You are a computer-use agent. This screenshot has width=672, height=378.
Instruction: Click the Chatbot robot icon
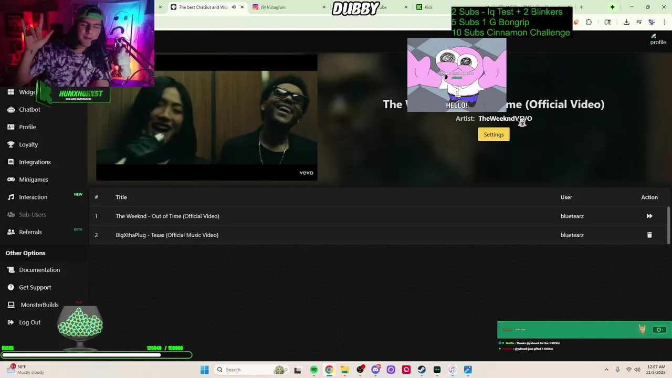click(10, 110)
